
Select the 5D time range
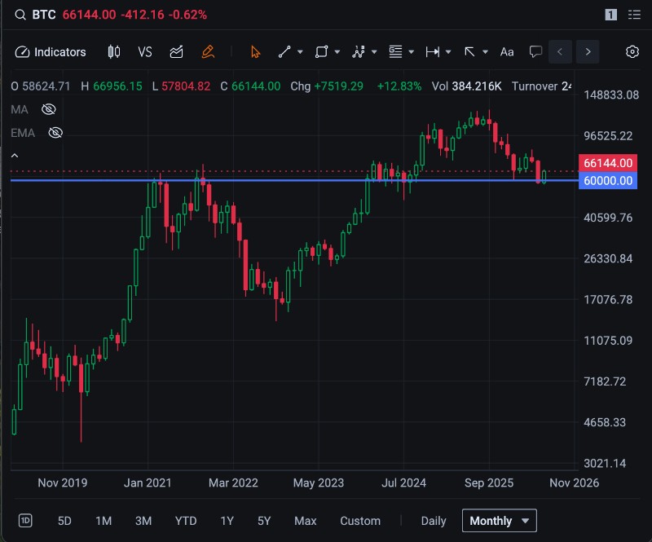(x=64, y=521)
